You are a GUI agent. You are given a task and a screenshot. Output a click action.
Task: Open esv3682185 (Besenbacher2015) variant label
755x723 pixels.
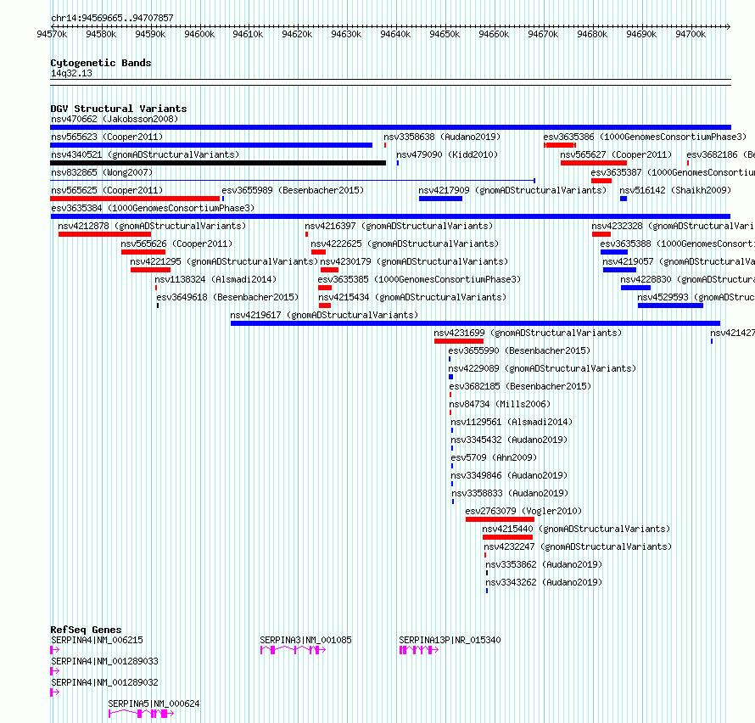520,386
